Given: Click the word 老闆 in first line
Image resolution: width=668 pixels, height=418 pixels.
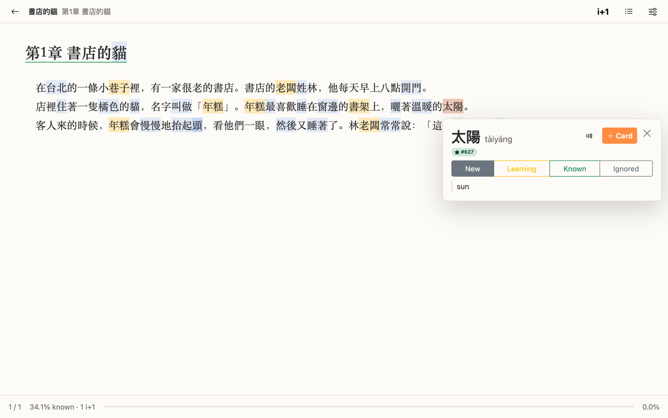Looking at the screenshot, I should pyautogui.click(x=286, y=88).
